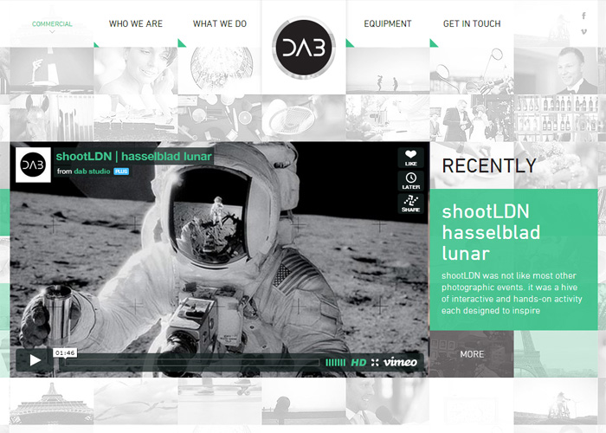Open 'shootLDN hasselblad lunar' green heading
The height and width of the screenshot is (433, 606).
tap(491, 232)
